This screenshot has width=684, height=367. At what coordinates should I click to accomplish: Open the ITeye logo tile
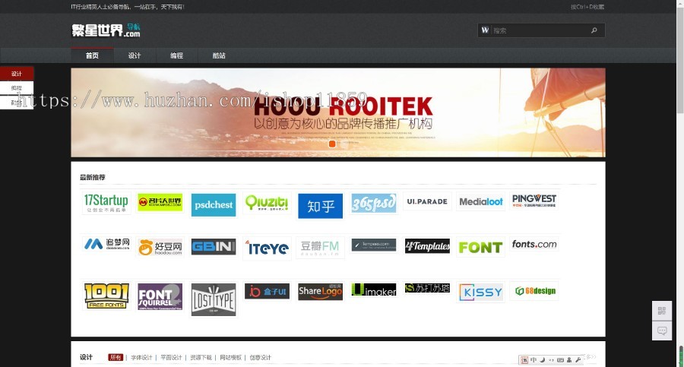point(267,248)
